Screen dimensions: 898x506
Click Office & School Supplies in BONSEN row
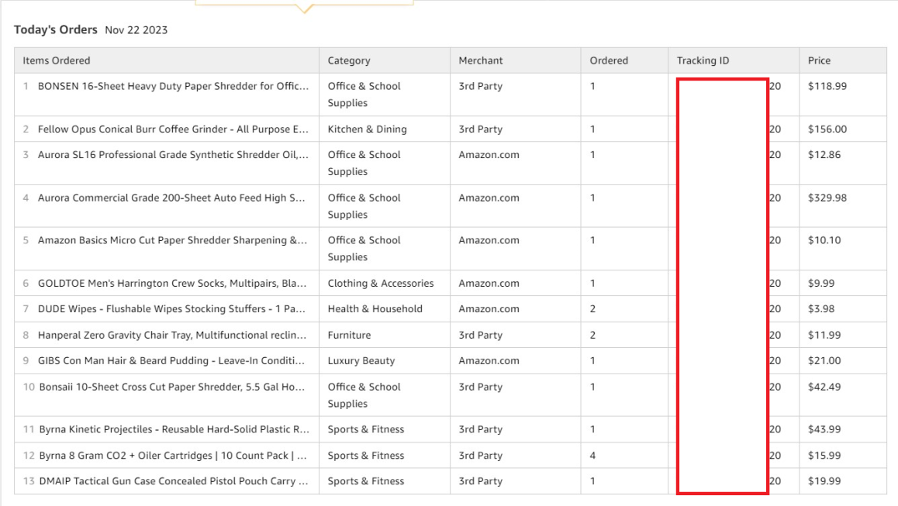364,95
